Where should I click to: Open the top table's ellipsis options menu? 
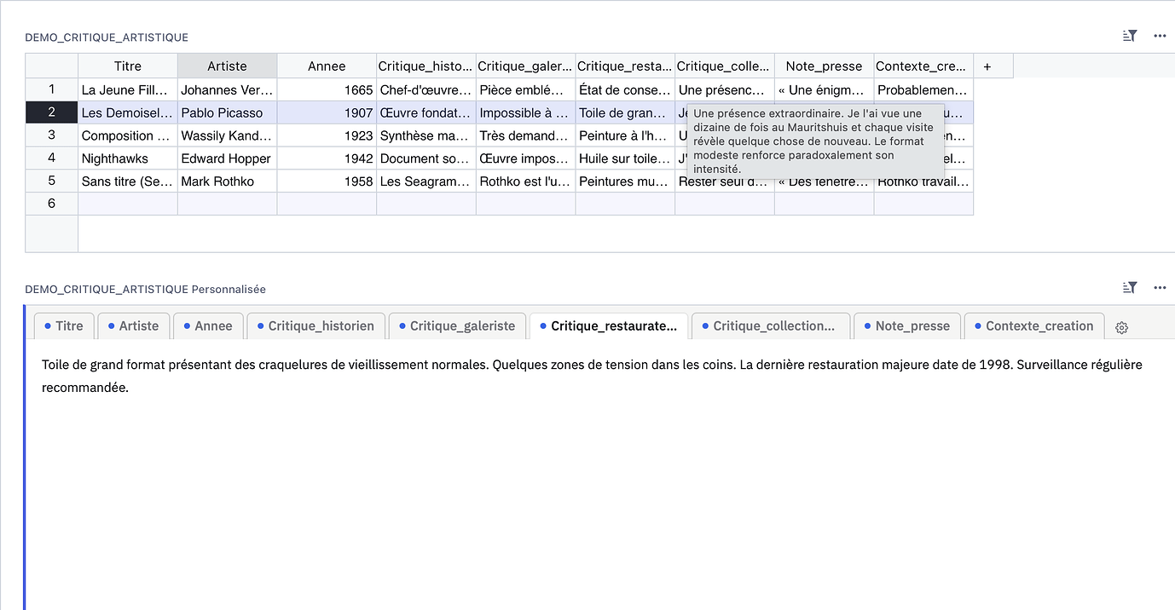1159,37
